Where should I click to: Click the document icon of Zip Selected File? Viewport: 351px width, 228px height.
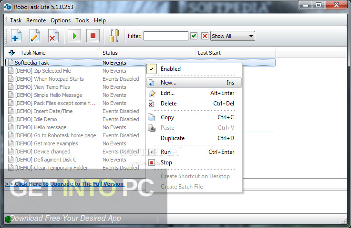click(x=10, y=71)
